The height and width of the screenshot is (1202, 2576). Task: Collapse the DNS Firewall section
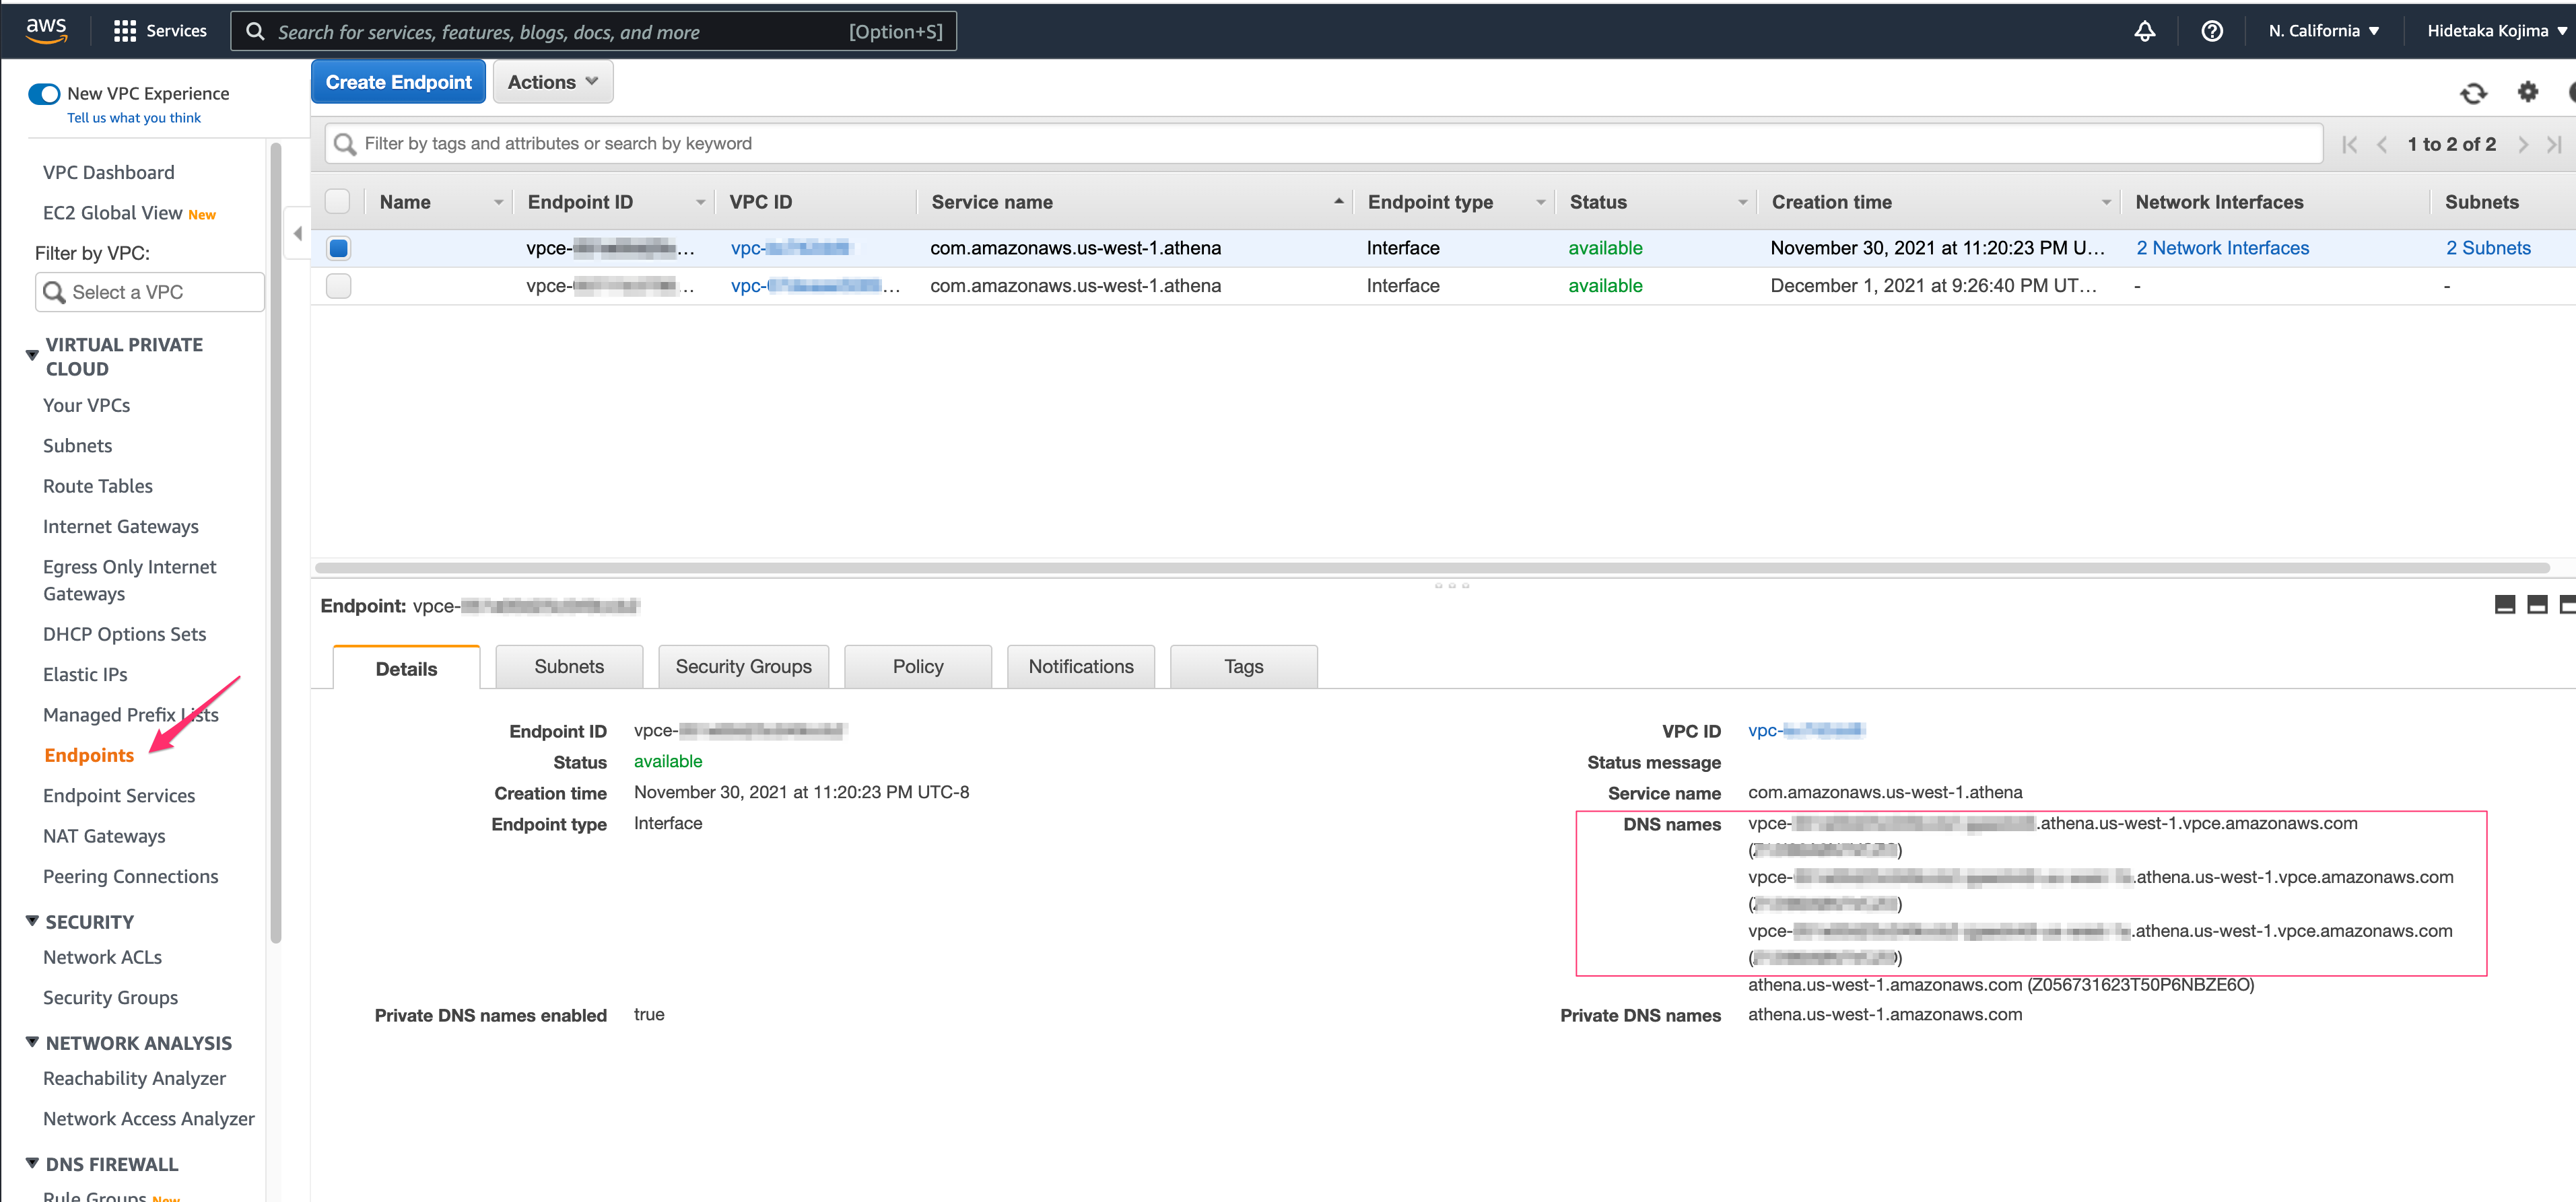click(32, 1162)
